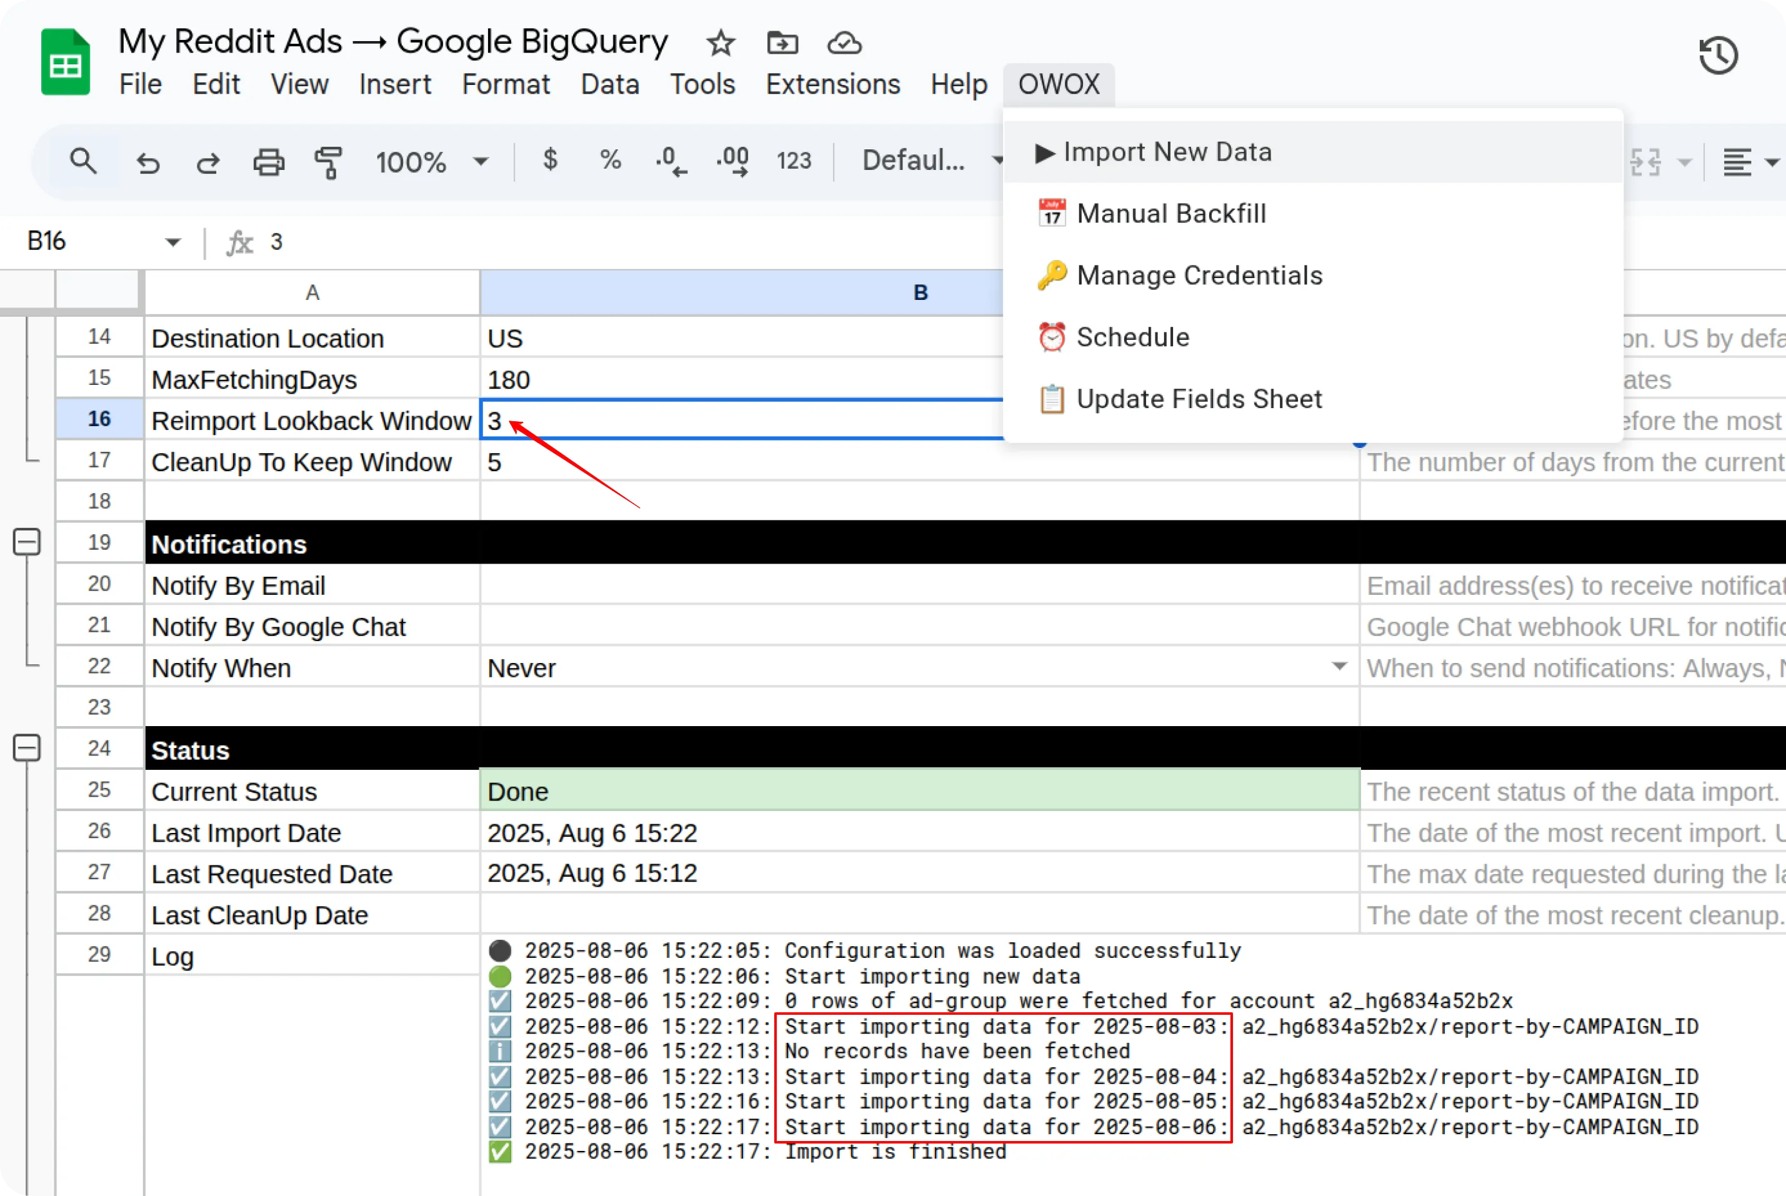Click the move to folder icon
The width and height of the screenshot is (1786, 1196).
782,44
